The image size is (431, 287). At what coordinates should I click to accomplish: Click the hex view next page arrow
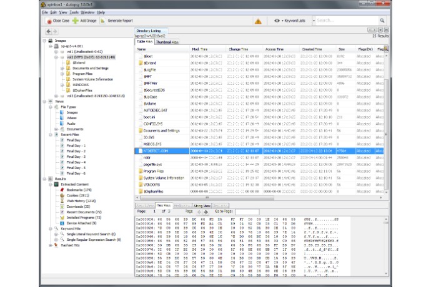tap(206, 212)
